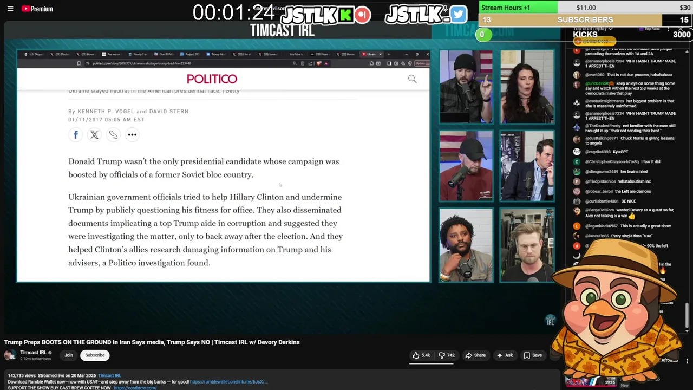Screen dimensions: 693x390
Task: Click the POLITICO logo in the article
Action: click(212, 79)
